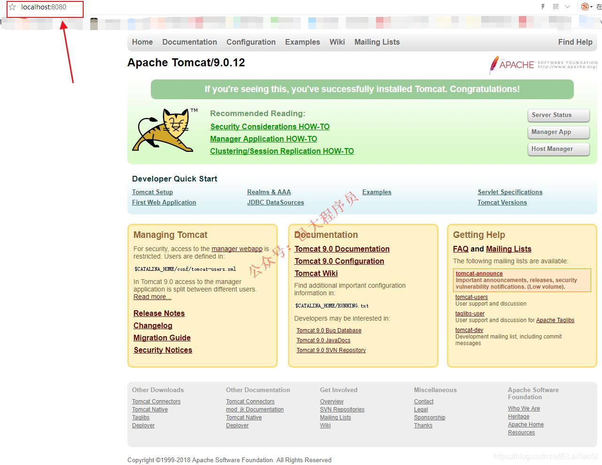The width and height of the screenshot is (602, 465).
Task: Follow the manager webapp link
Action: [237, 249]
